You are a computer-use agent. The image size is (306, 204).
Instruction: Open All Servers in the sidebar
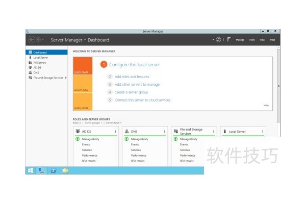(x=46, y=62)
